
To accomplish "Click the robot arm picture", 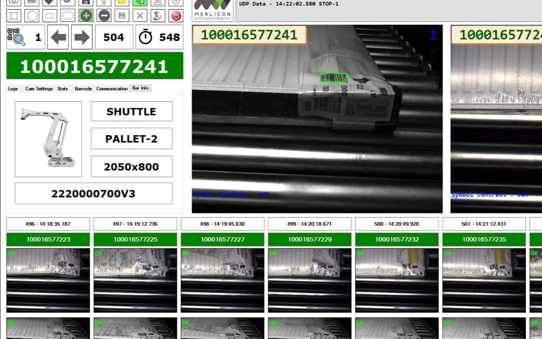I will tap(48, 139).
